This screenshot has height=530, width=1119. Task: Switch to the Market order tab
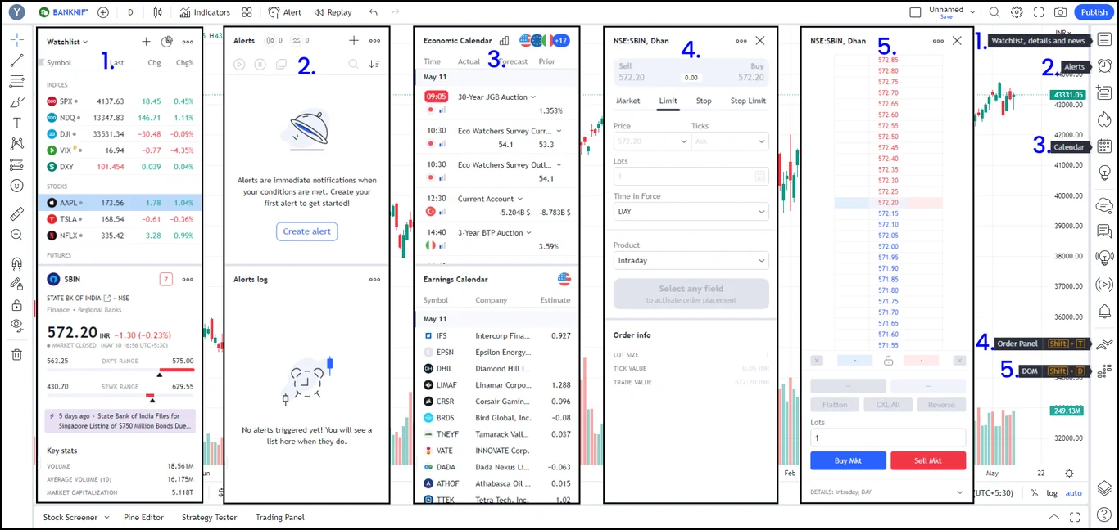(628, 101)
